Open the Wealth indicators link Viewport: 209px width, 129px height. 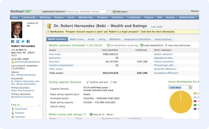(x=163, y=54)
